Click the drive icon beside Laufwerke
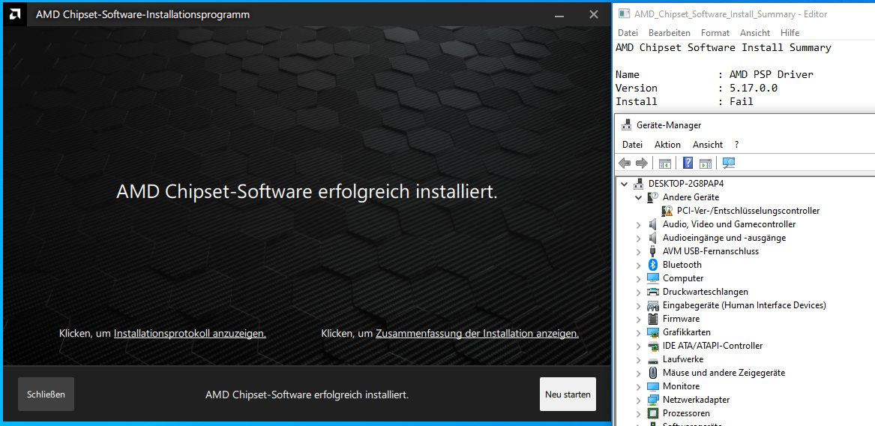 (653, 359)
